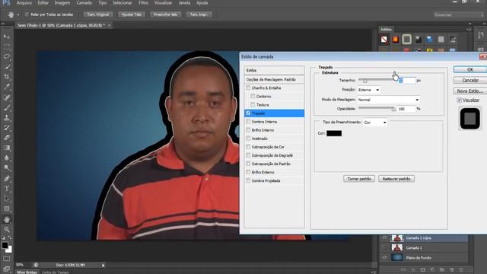
Task: Open the Estilos panel menu
Action: 468,29
